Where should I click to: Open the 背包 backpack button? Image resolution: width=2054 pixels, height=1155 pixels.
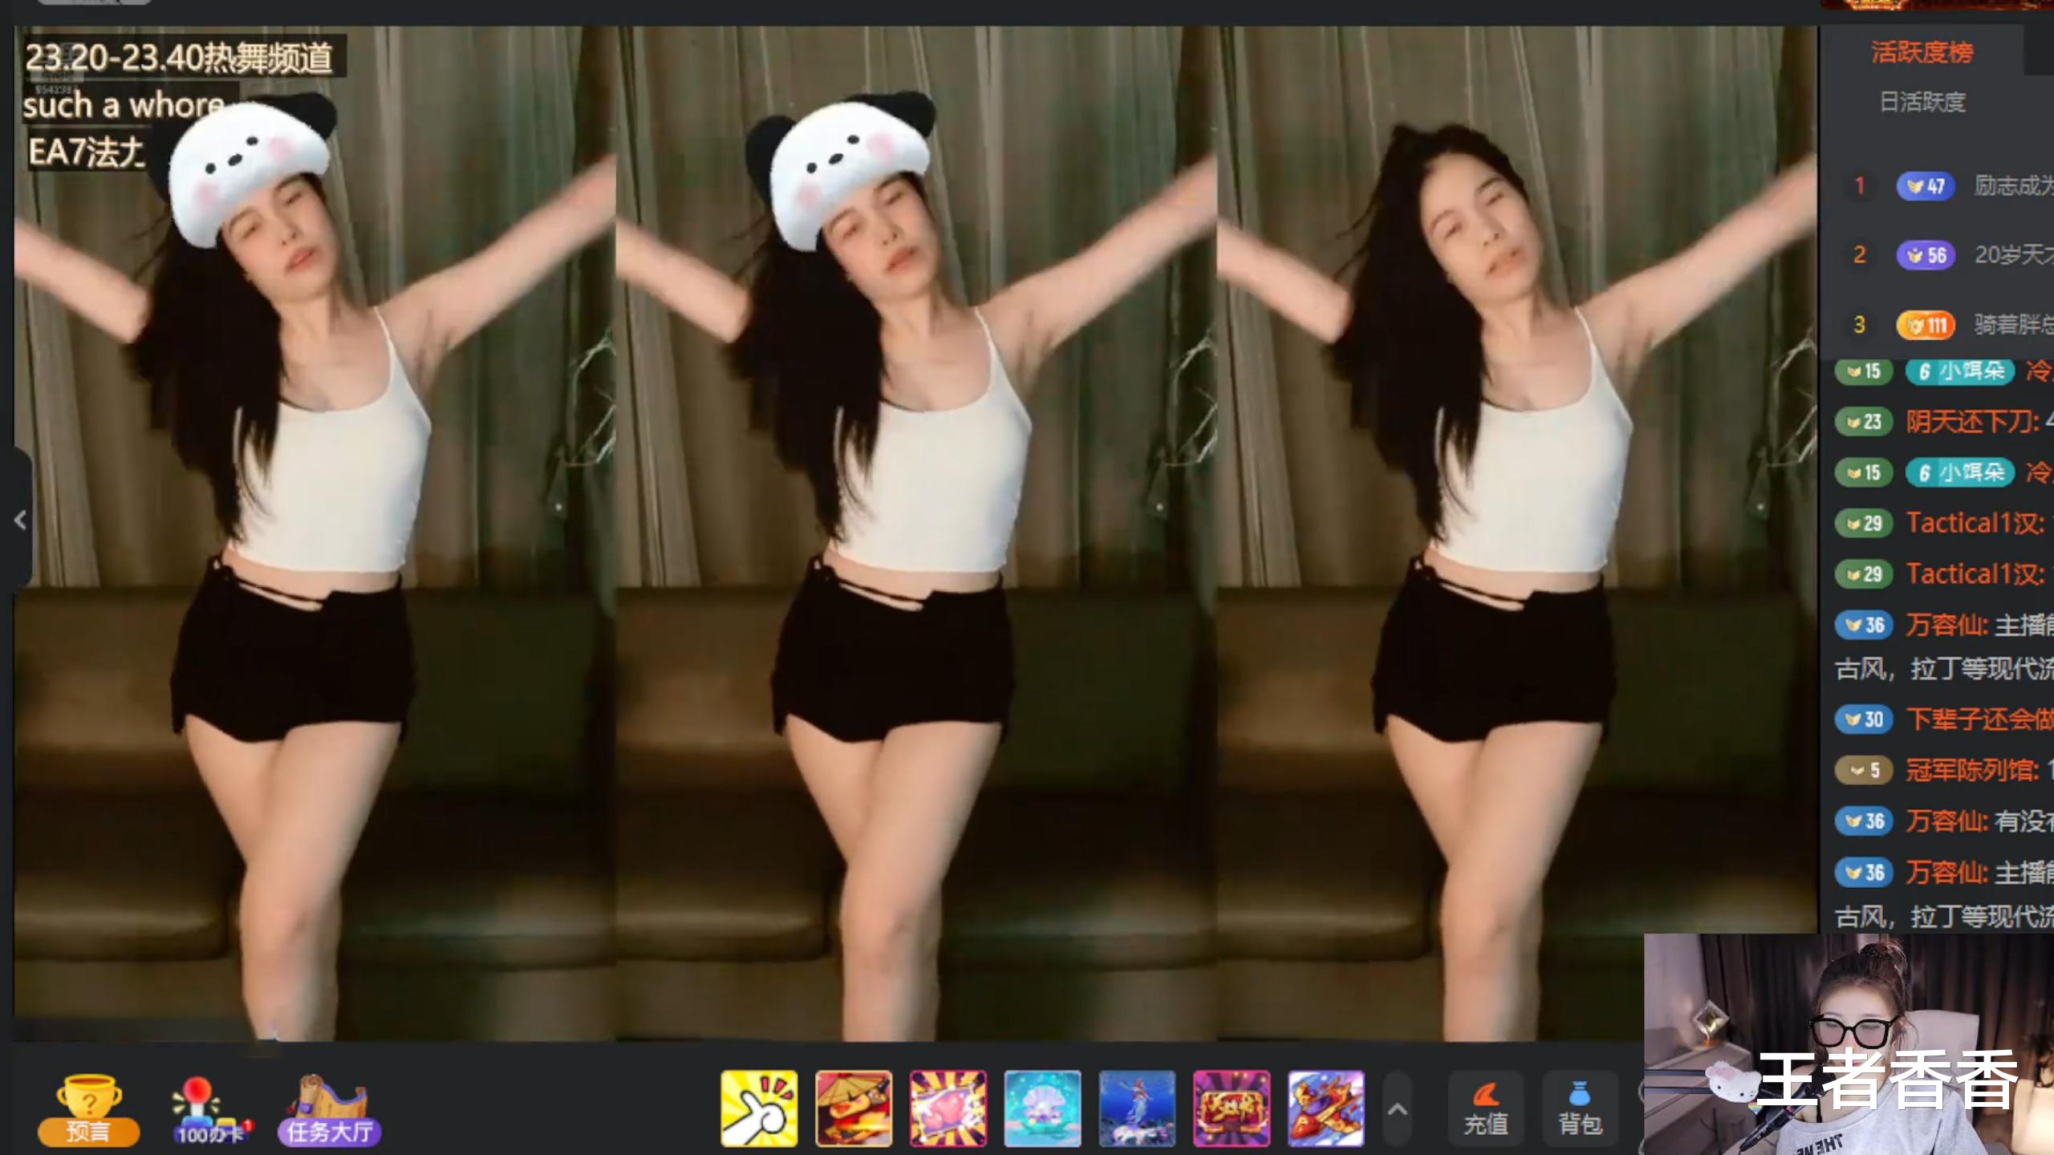pyautogui.click(x=1579, y=1109)
